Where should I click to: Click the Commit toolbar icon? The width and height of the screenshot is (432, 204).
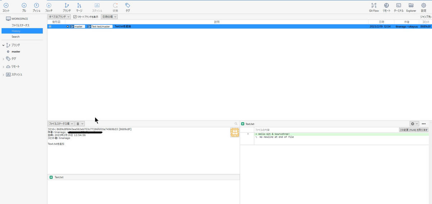tap(6, 5)
